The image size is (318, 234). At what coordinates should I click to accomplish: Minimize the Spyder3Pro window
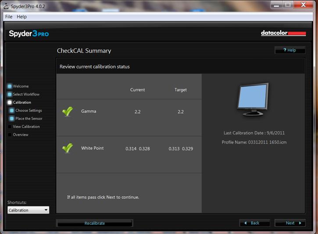click(276, 5)
